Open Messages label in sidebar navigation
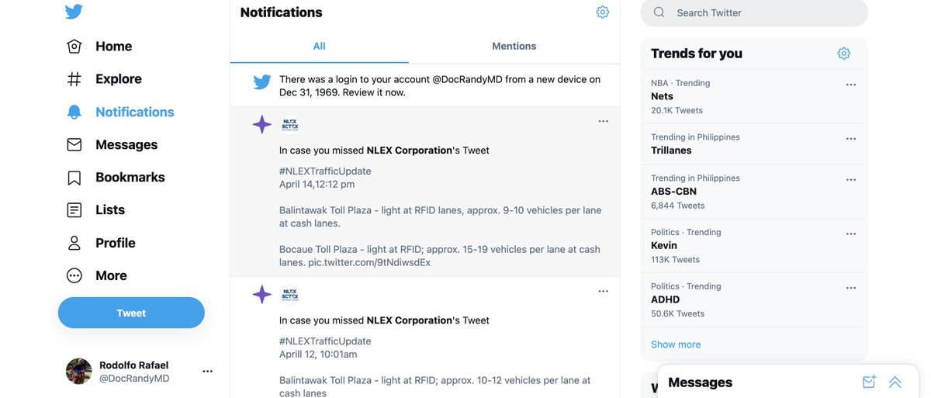Image resolution: width=931 pixels, height=398 pixels. pos(126,145)
